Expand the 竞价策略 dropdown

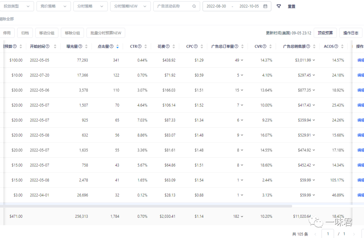(x=54, y=6)
